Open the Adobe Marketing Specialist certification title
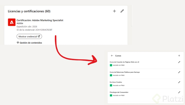The height and width of the screenshot is (105, 185). tap(40, 20)
